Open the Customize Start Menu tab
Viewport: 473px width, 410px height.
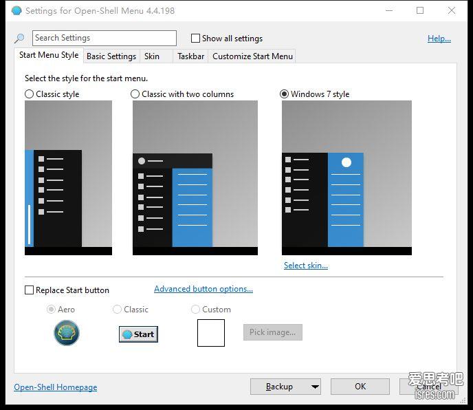click(x=252, y=56)
